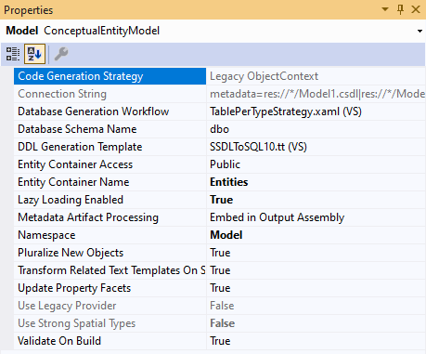
Task: Select the Code Generation Strategy row
Action: [219, 76]
